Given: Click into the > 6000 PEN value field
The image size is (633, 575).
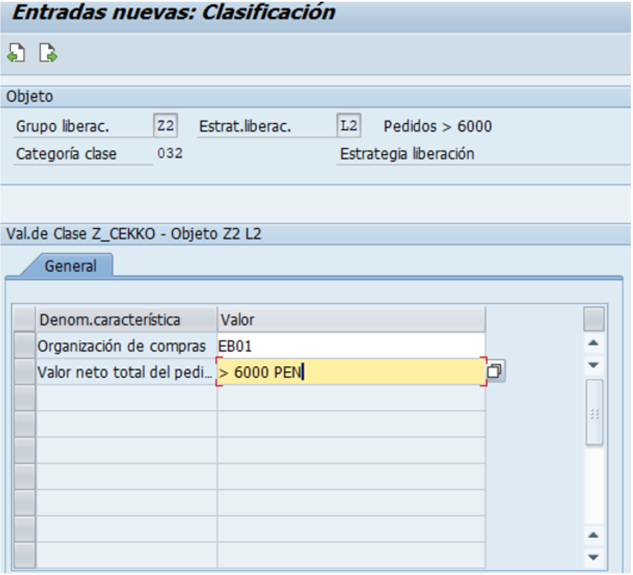Looking at the screenshot, I should (x=351, y=372).
